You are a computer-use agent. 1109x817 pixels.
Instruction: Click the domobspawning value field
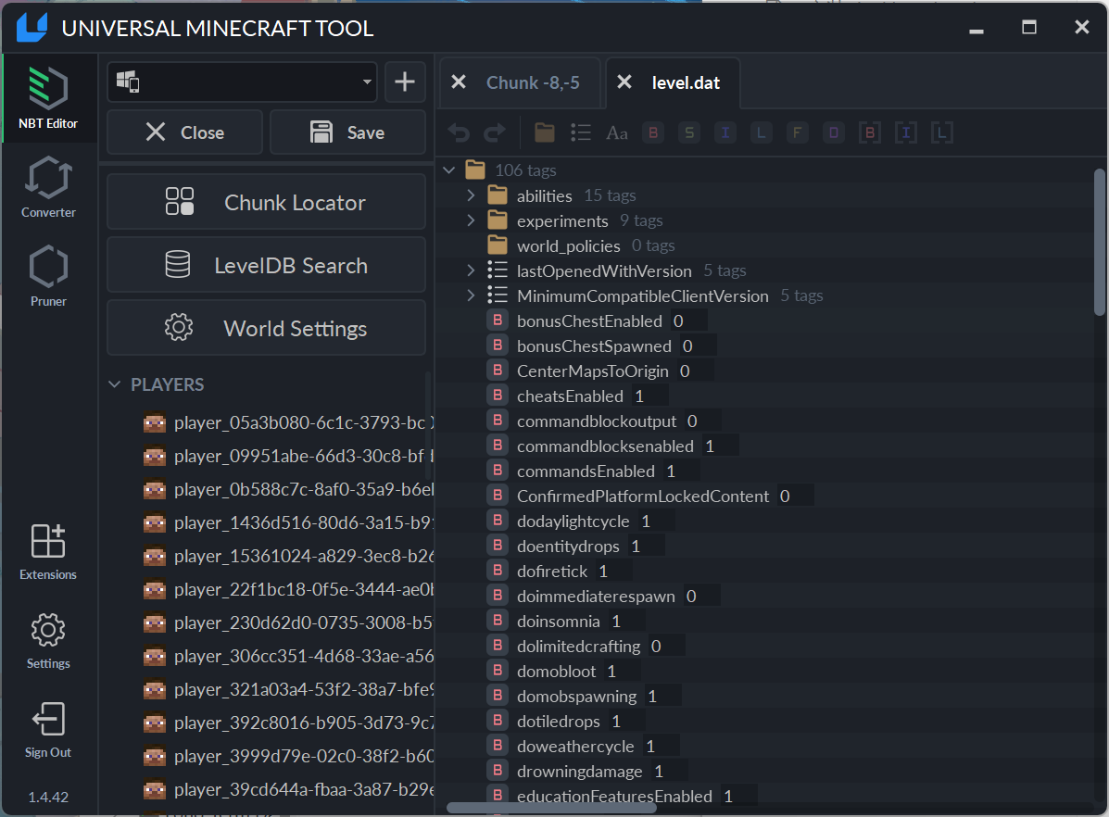click(x=662, y=697)
